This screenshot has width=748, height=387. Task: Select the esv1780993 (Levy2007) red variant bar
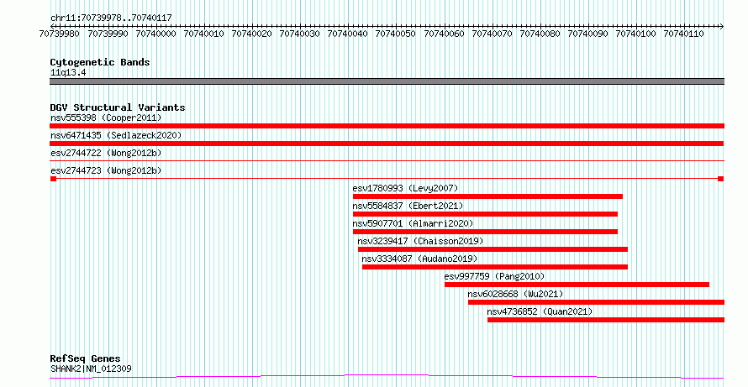487,196
